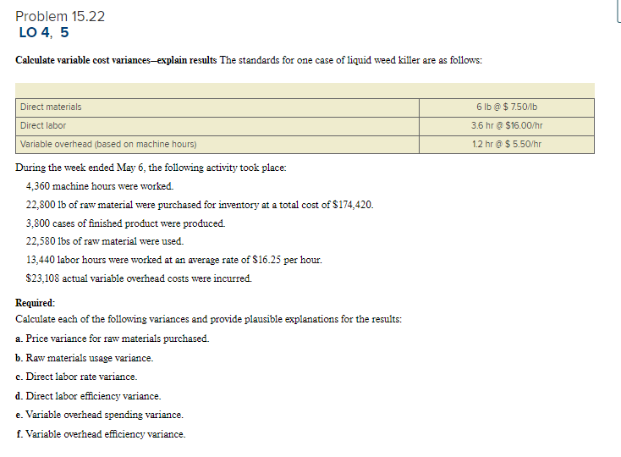Click item b, raw materials usage variance
Screen dimensions: 621x457
85,358
